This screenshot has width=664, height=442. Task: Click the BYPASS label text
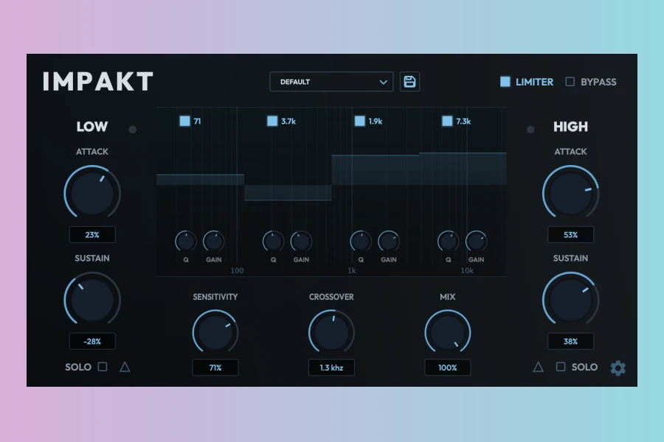pyautogui.click(x=598, y=82)
